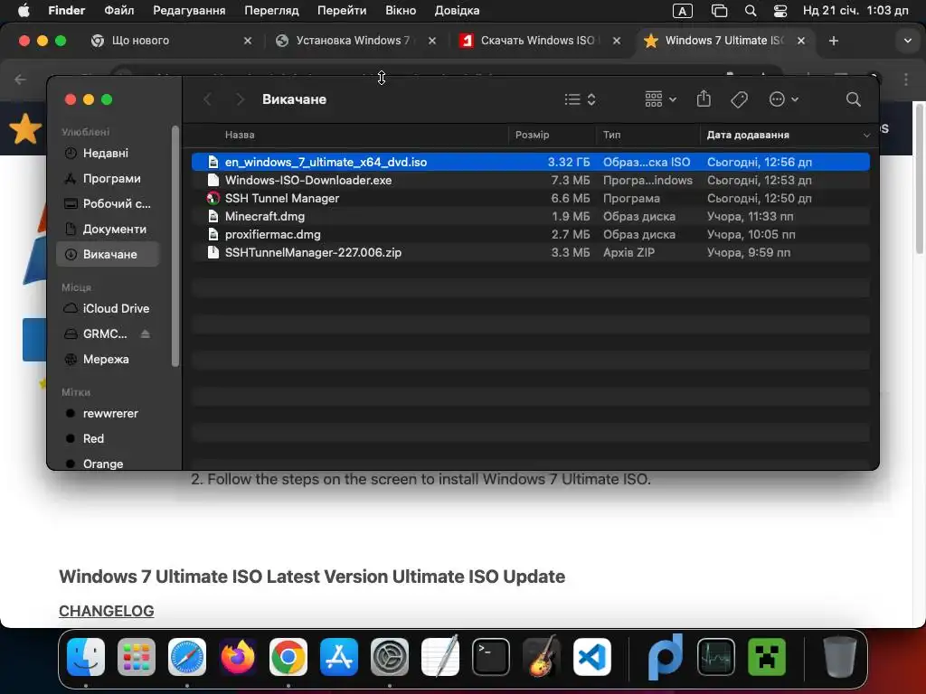Open the Довідка menu
The height and width of the screenshot is (694, 926).
tap(457, 11)
